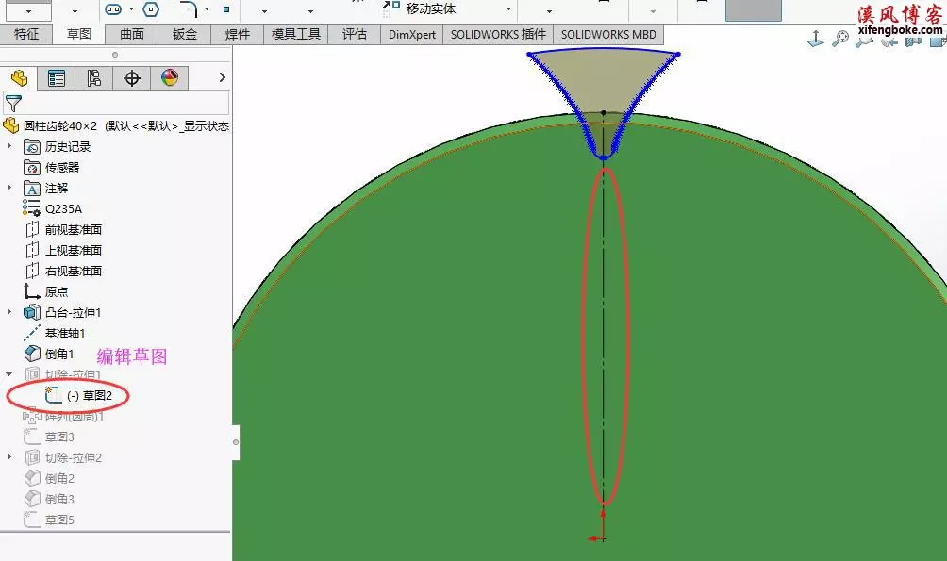The height and width of the screenshot is (561, 947).
Task: Show more manager tabs with chevron arrow
Action: tap(222, 77)
